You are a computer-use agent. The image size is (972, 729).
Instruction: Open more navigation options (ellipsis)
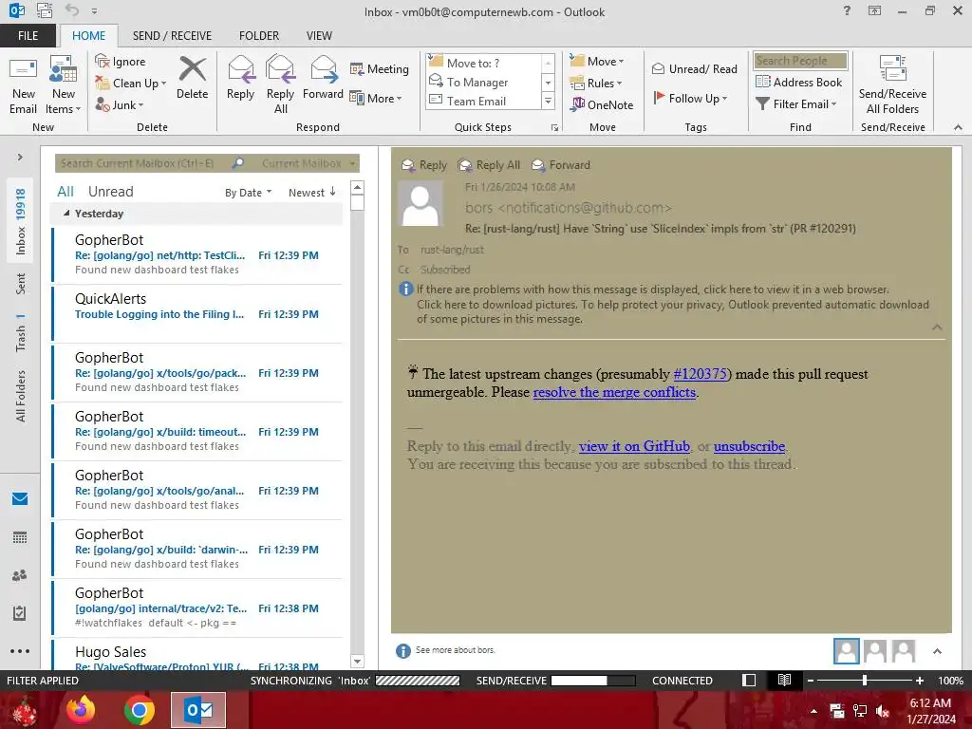pos(20,651)
